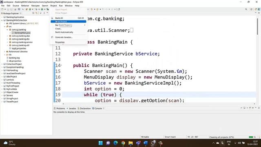This screenshot has width=261, height=147.
Task: Click Link with Editor icon in Package Explorer
Action: click(x=36, y=13)
